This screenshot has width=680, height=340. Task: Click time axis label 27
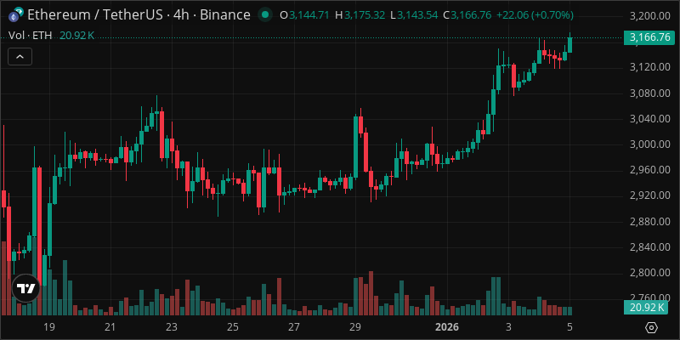294,326
